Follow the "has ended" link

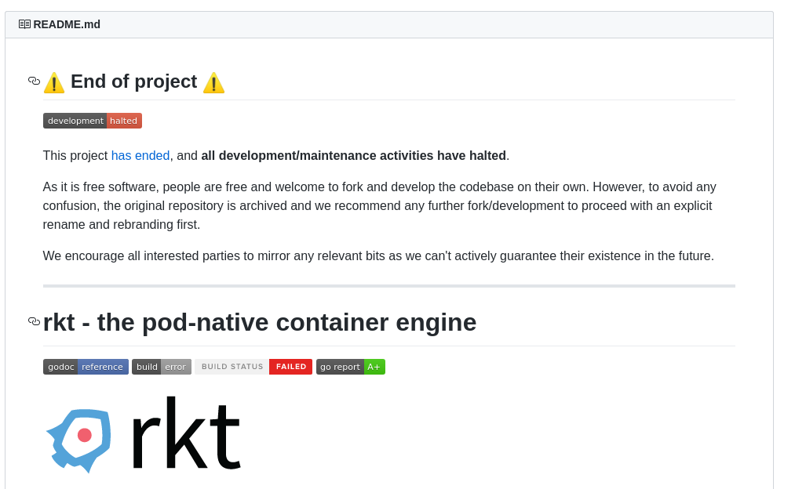click(x=140, y=156)
